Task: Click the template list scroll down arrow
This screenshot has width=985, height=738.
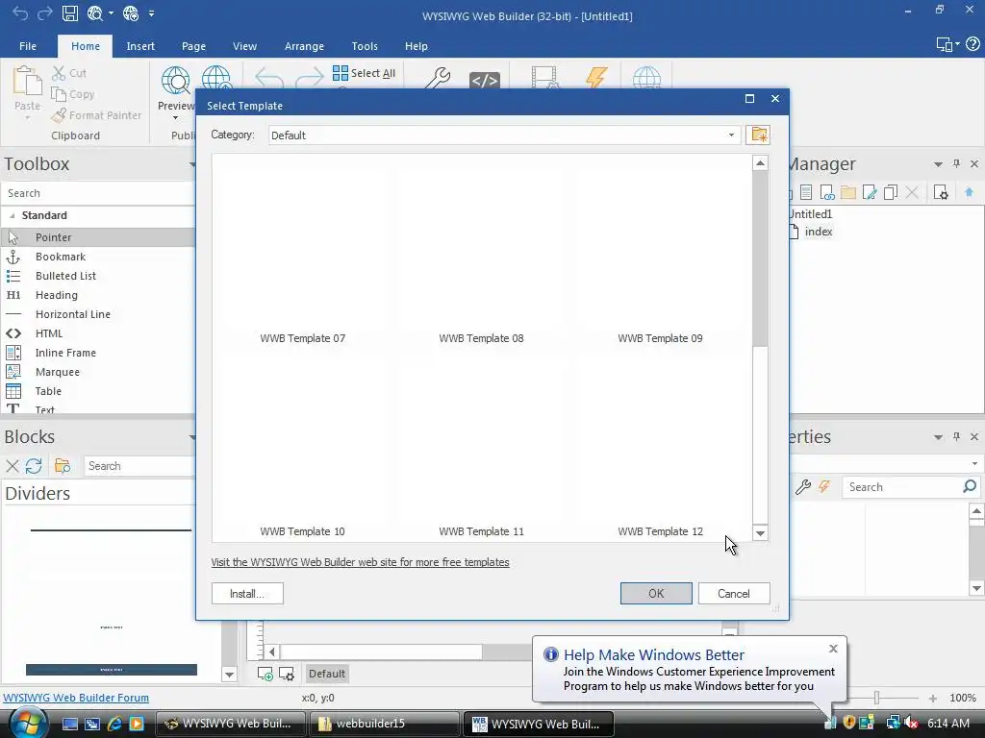Action: [760, 533]
